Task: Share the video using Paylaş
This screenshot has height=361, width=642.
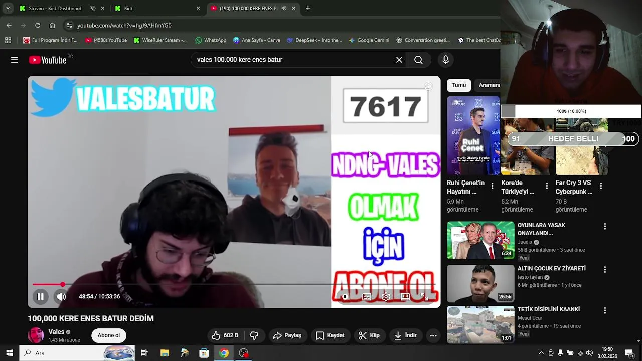Action: pyautogui.click(x=287, y=335)
